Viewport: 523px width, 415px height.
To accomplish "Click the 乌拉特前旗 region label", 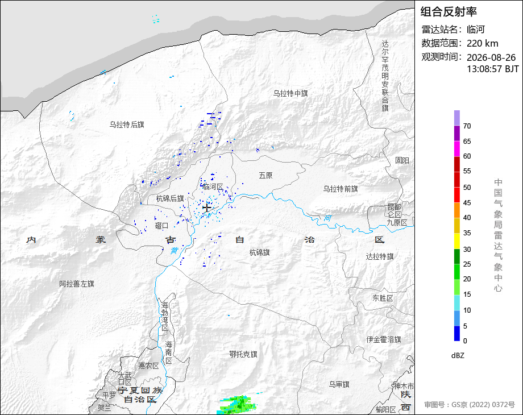I will pyautogui.click(x=341, y=189).
